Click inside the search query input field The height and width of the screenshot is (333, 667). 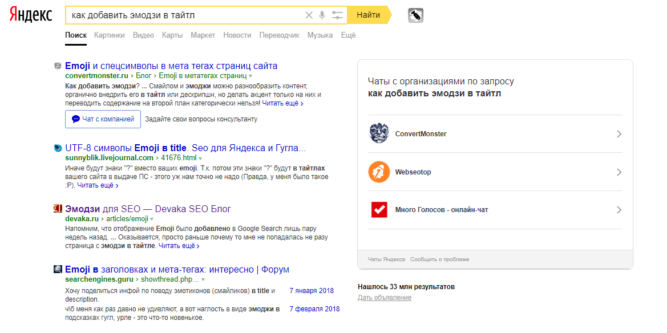183,15
